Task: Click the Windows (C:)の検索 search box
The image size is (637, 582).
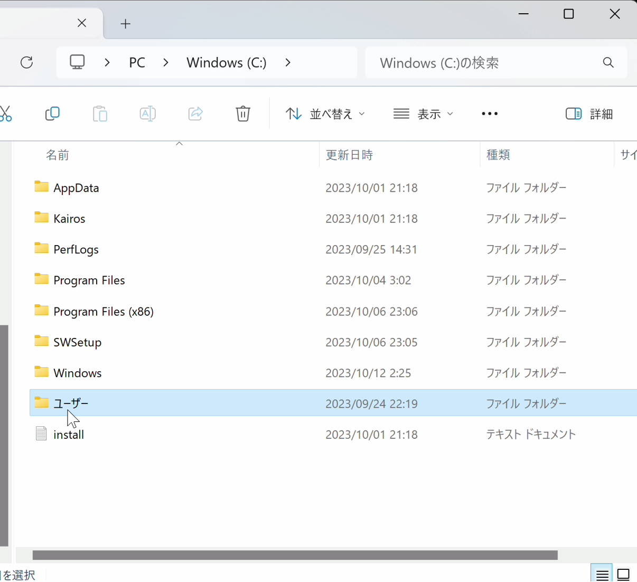Action: tap(495, 62)
